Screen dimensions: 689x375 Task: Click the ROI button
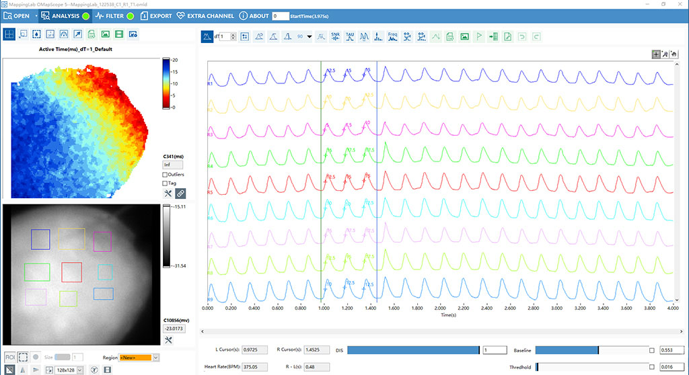pyautogui.click(x=9, y=357)
